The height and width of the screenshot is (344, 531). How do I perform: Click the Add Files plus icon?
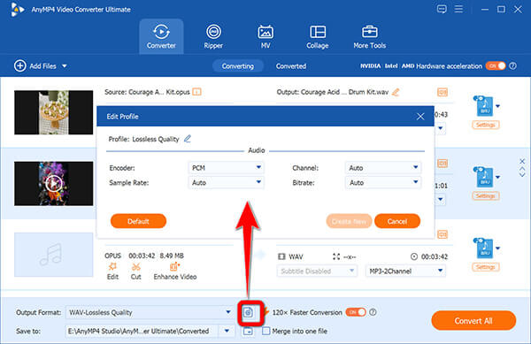click(20, 66)
